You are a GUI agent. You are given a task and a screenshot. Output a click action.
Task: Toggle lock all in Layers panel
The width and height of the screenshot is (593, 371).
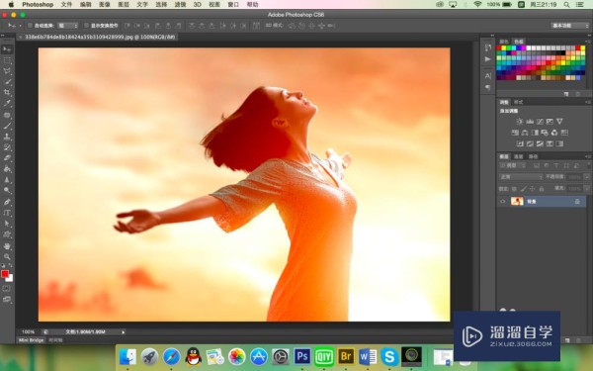click(542, 189)
